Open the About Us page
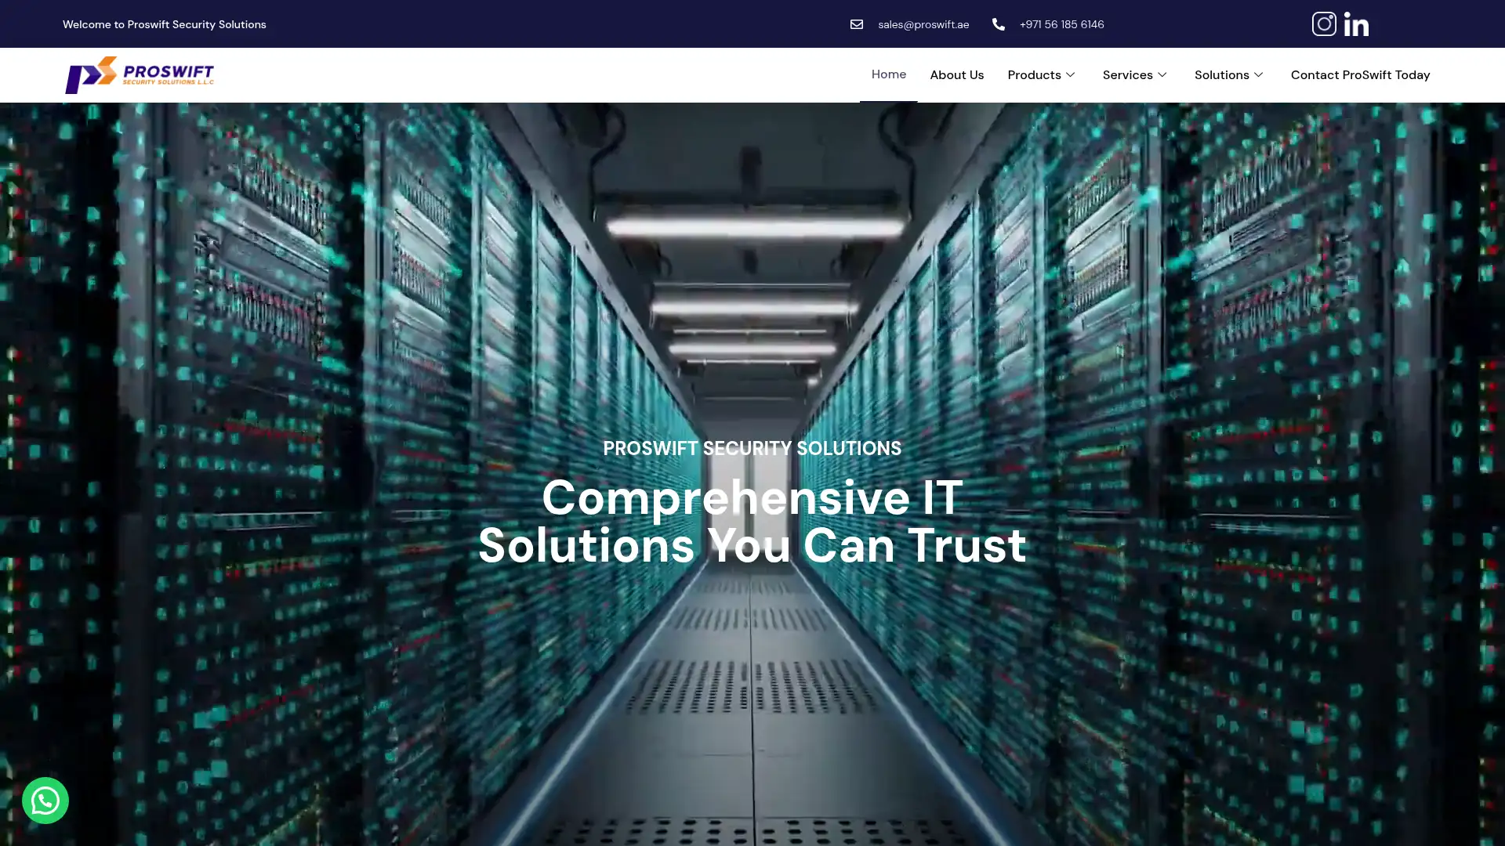 pos(956,74)
